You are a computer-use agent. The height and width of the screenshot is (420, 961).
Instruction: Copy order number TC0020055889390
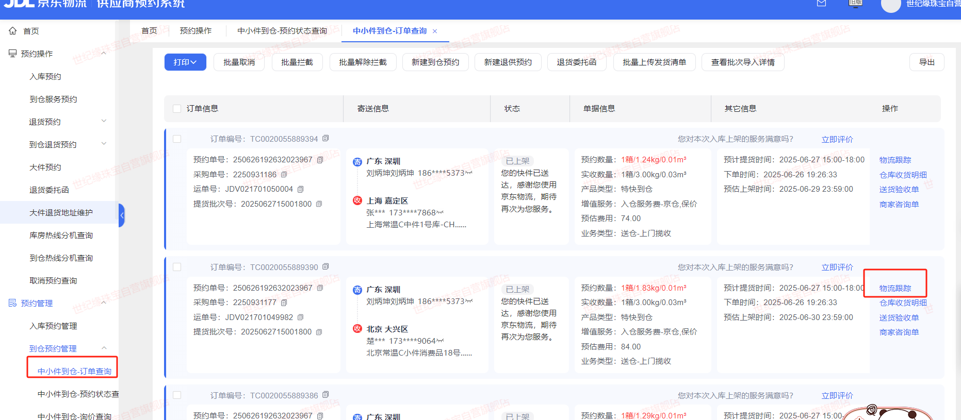coord(325,267)
